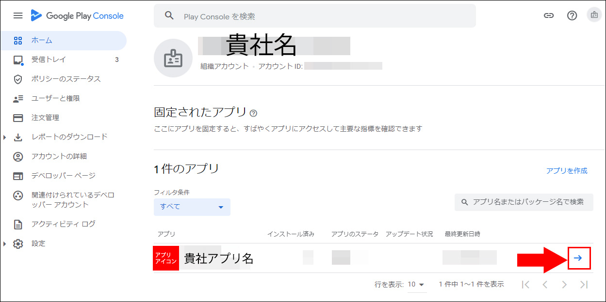This screenshot has width=606, height=302.
Task: Click help icon beside 固定されたアプリ
Action: [x=253, y=113]
